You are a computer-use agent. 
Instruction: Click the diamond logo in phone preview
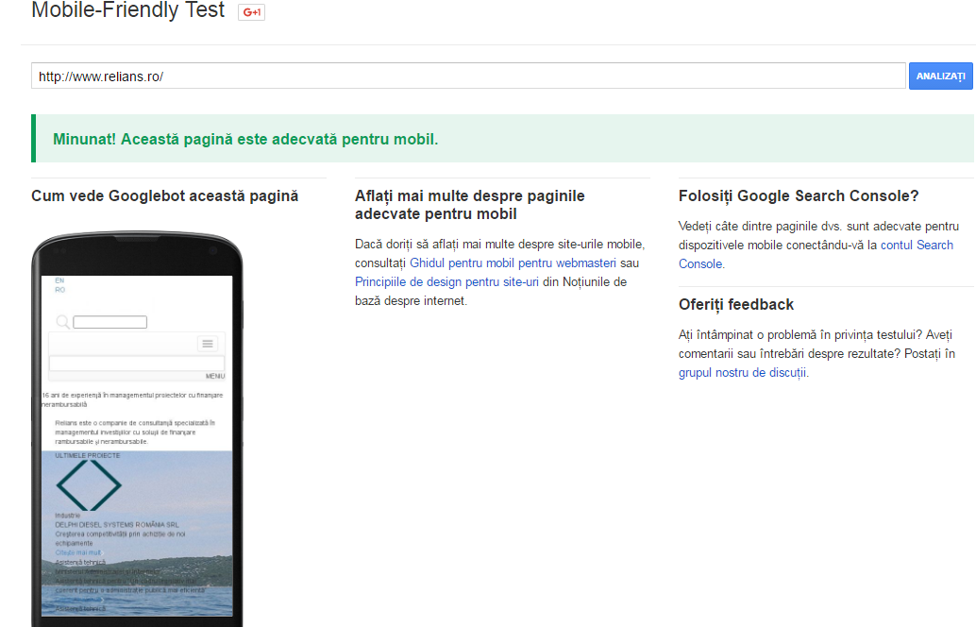(x=89, y=485)
